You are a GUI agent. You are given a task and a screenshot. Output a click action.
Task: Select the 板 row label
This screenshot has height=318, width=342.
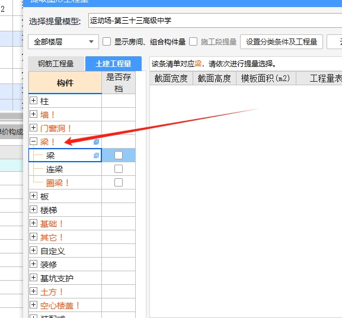pos(44,197)
